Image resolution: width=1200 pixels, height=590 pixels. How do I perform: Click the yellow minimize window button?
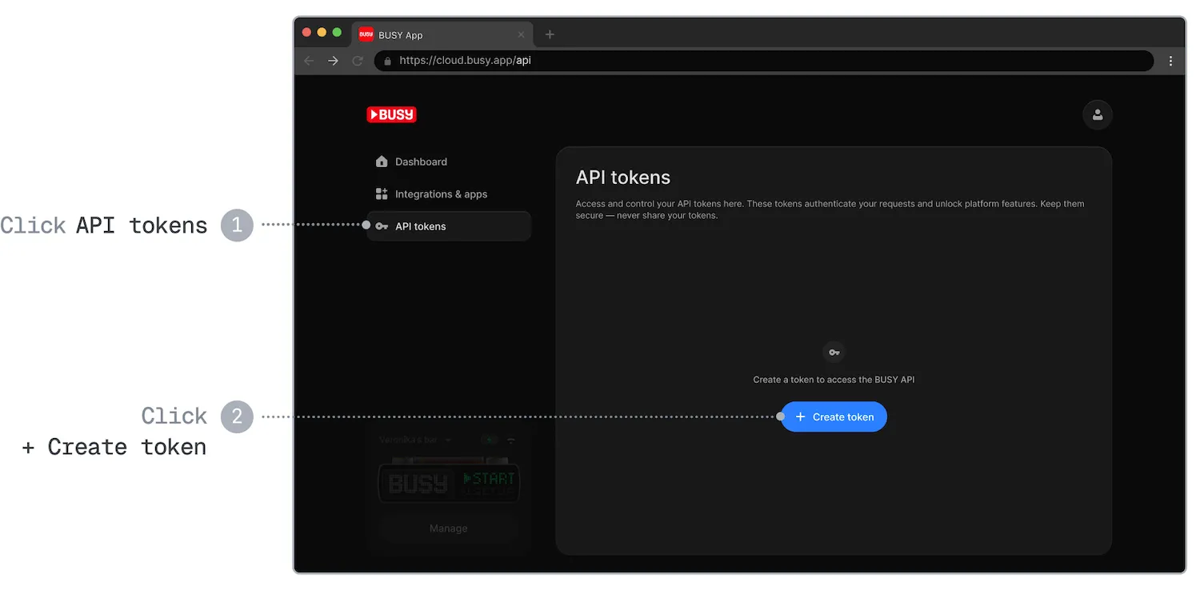click(322, 33)
